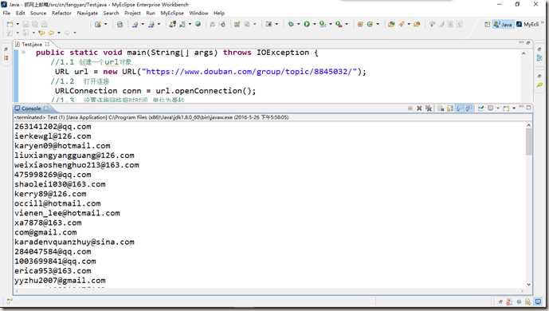
Task: Click the Pin Console icon
Action: pyautogui.click(x=481, y=108)
